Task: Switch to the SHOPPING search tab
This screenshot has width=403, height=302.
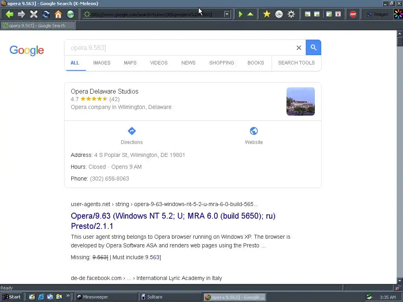Action: pyautogui.click(x=222, y=63)
